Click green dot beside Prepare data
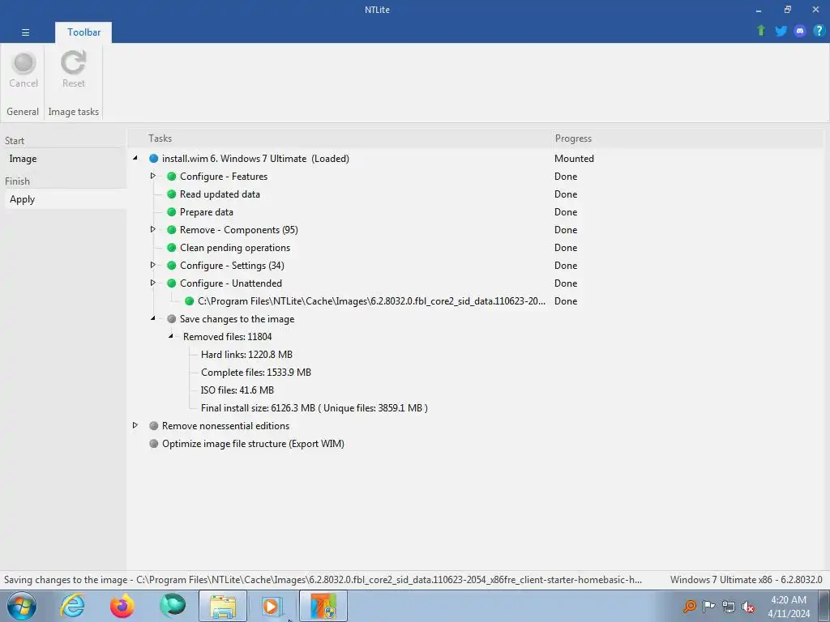Screen dimensions: 830x622 point(172,212)
